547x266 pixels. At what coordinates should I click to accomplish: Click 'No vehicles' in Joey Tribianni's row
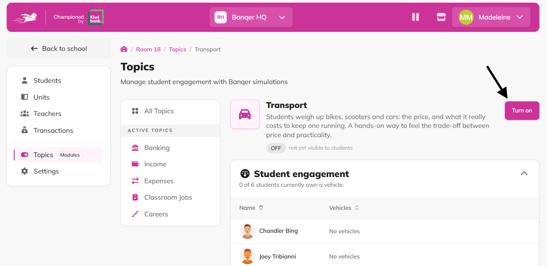[345, 257]
